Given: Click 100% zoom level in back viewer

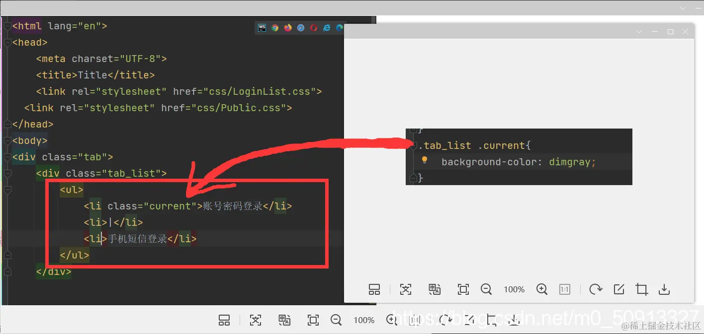Looking at the screenshot, I should tap(364, 320).
